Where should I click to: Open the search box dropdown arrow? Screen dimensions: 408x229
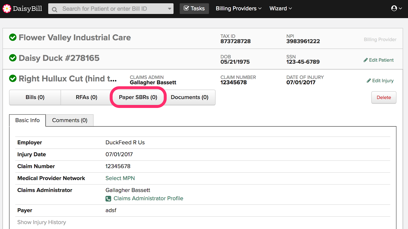click(169, 9)
